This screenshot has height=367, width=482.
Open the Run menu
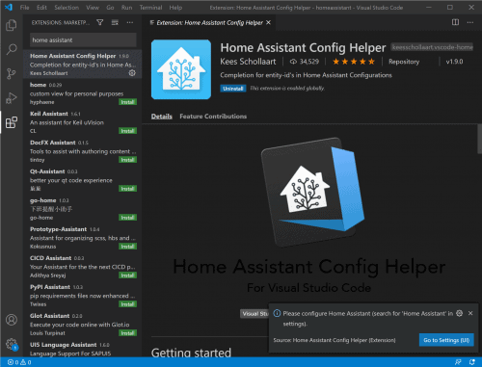click(127, 8)
